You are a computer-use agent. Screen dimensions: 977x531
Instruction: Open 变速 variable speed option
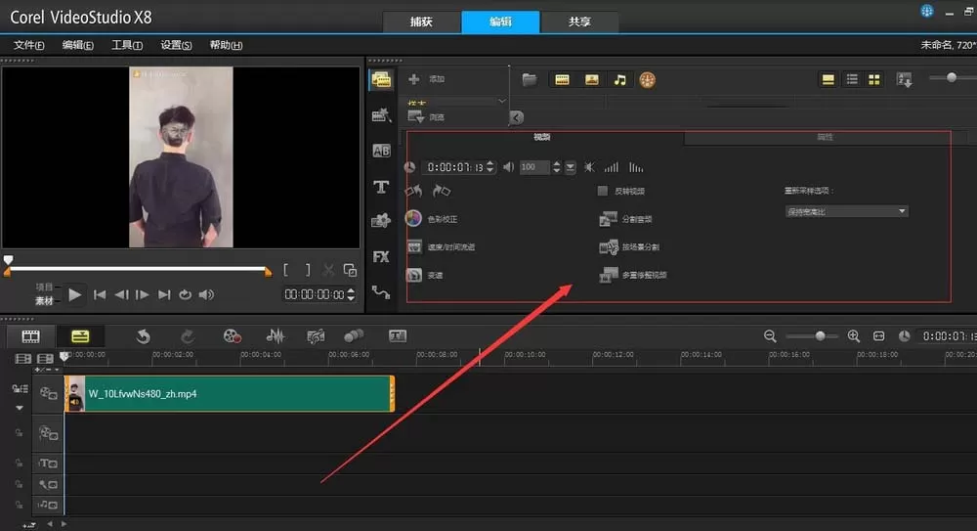click(x=424, y=275)
